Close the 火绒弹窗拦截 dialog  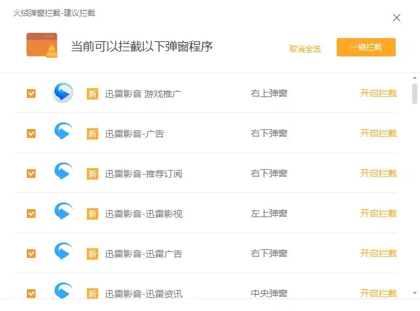click(x=396, y=18)
